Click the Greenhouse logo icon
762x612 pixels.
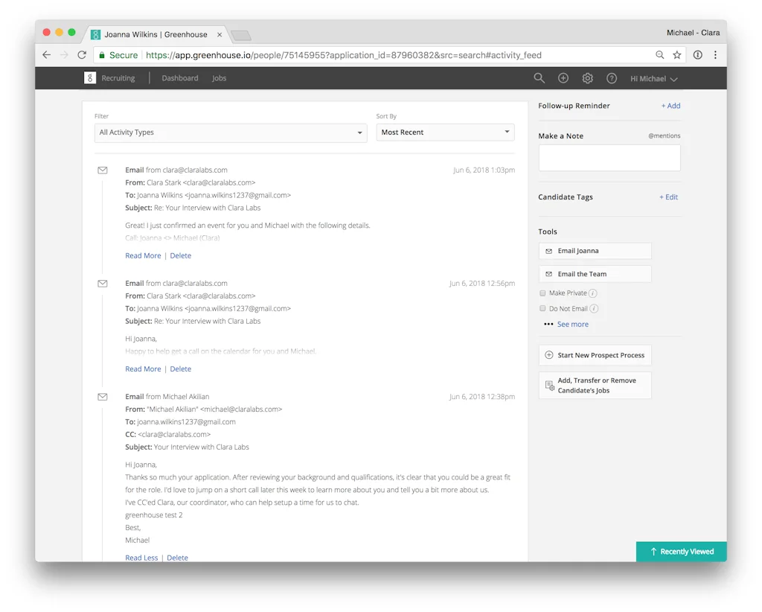click(90, 78)
